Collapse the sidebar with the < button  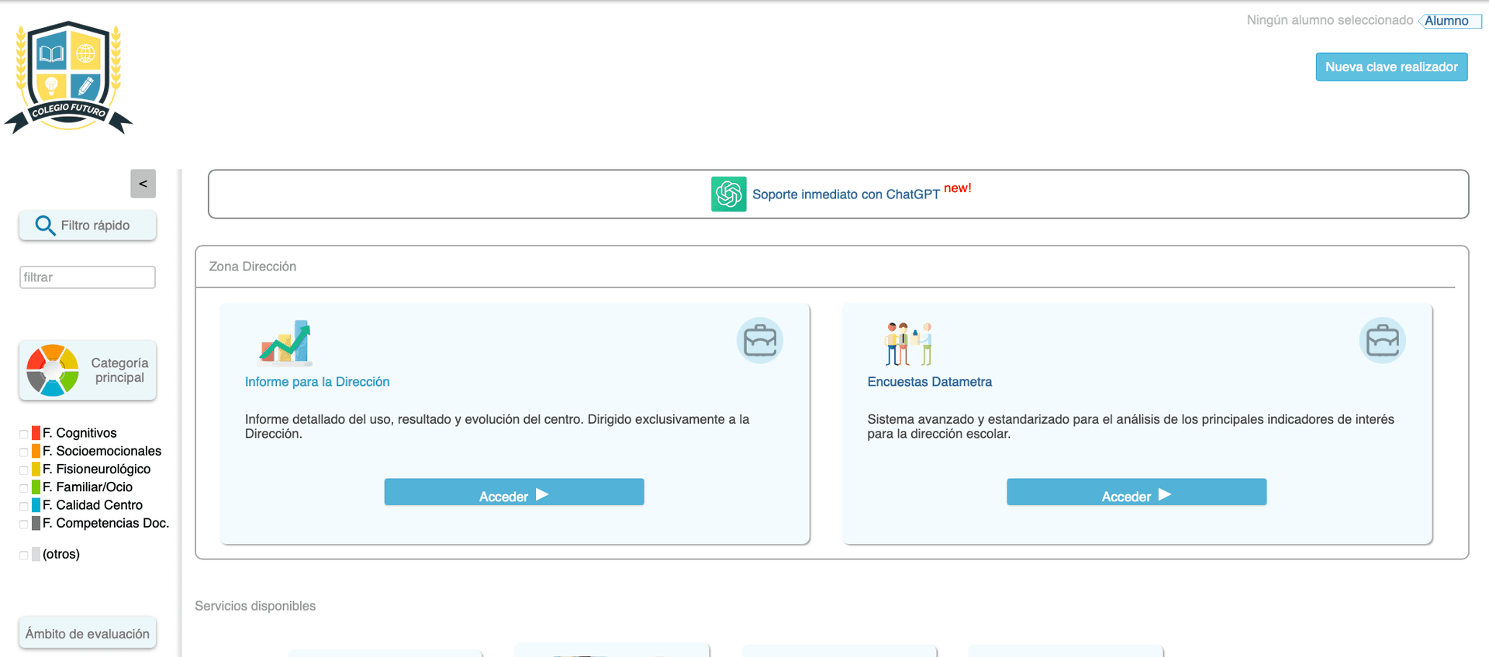pyautogui.click(x=143, y=184)
